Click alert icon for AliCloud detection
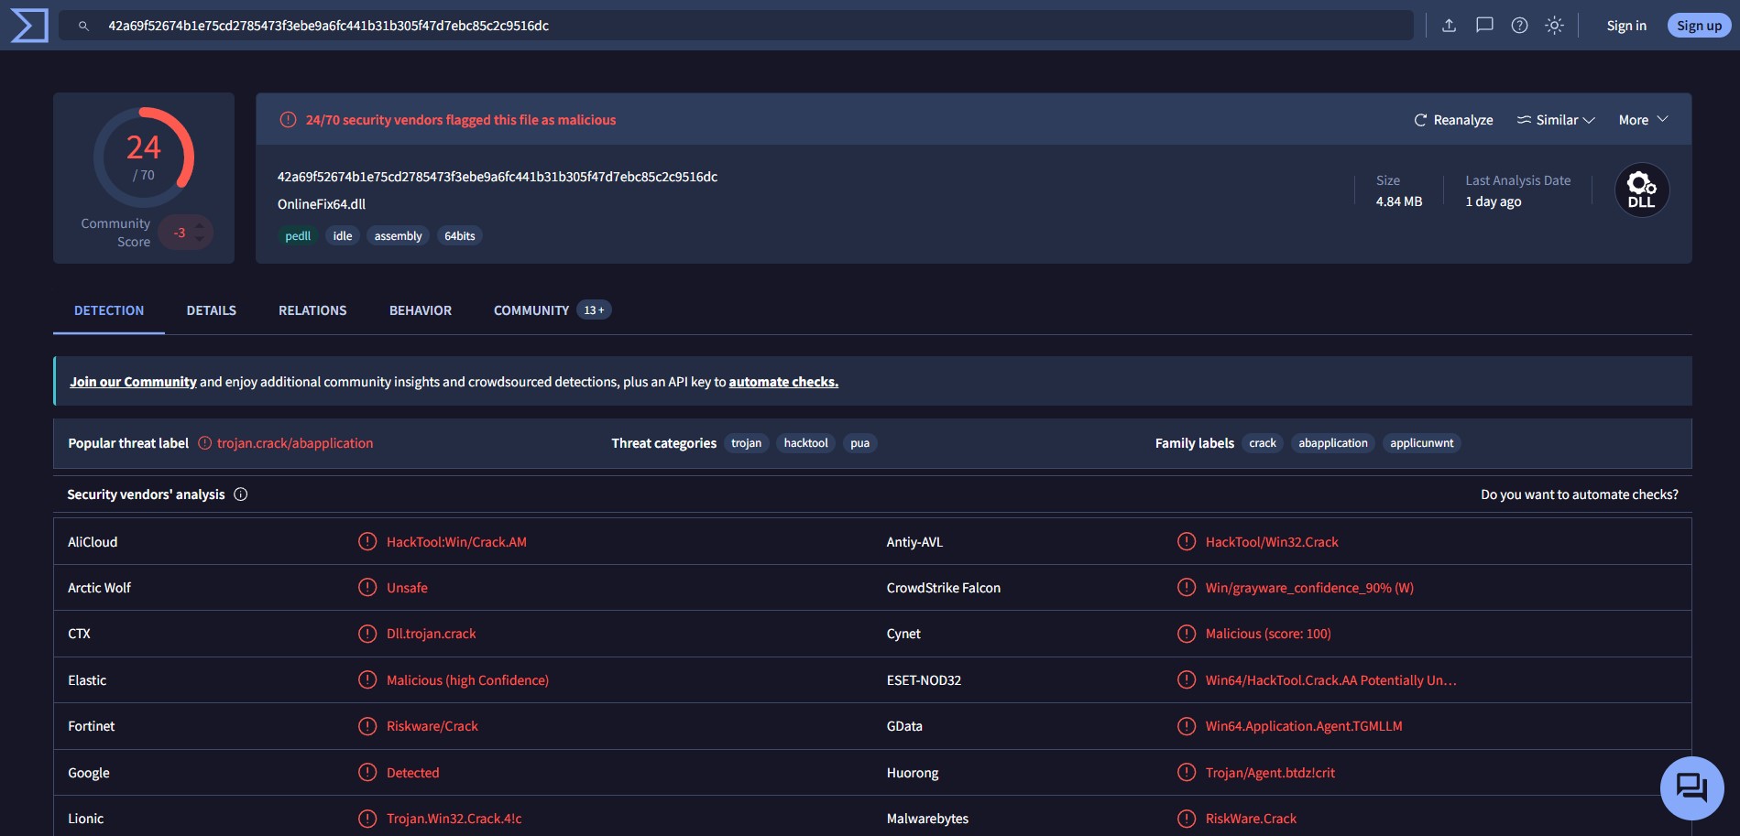This screenshot has width=1740, height=836. point(367,542)
